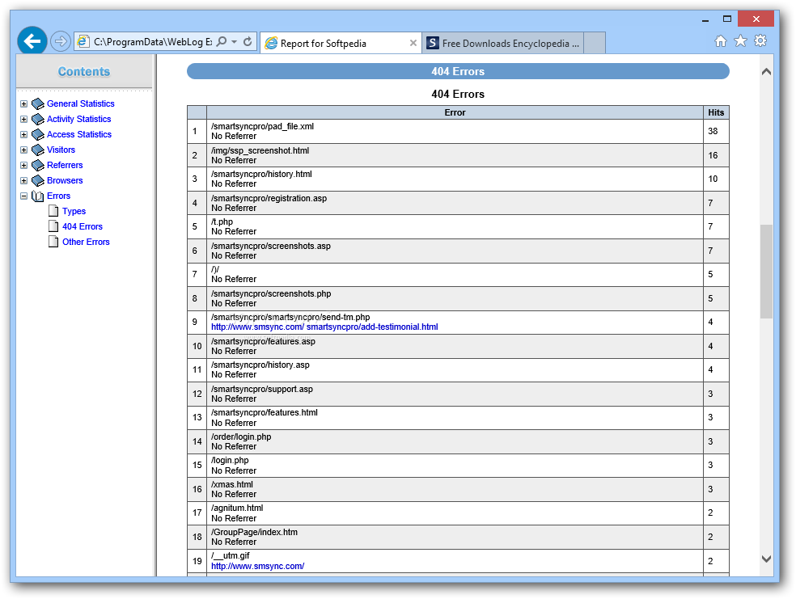Image resolution: width=796 pixels, height=599 pixels.
Task: Open a new blank tab
Action: pyautogui.click(x=595, y=43)
